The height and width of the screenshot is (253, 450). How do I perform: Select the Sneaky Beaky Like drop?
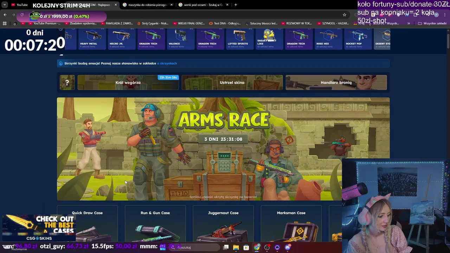pyautogui.click(x=269, y=39)
